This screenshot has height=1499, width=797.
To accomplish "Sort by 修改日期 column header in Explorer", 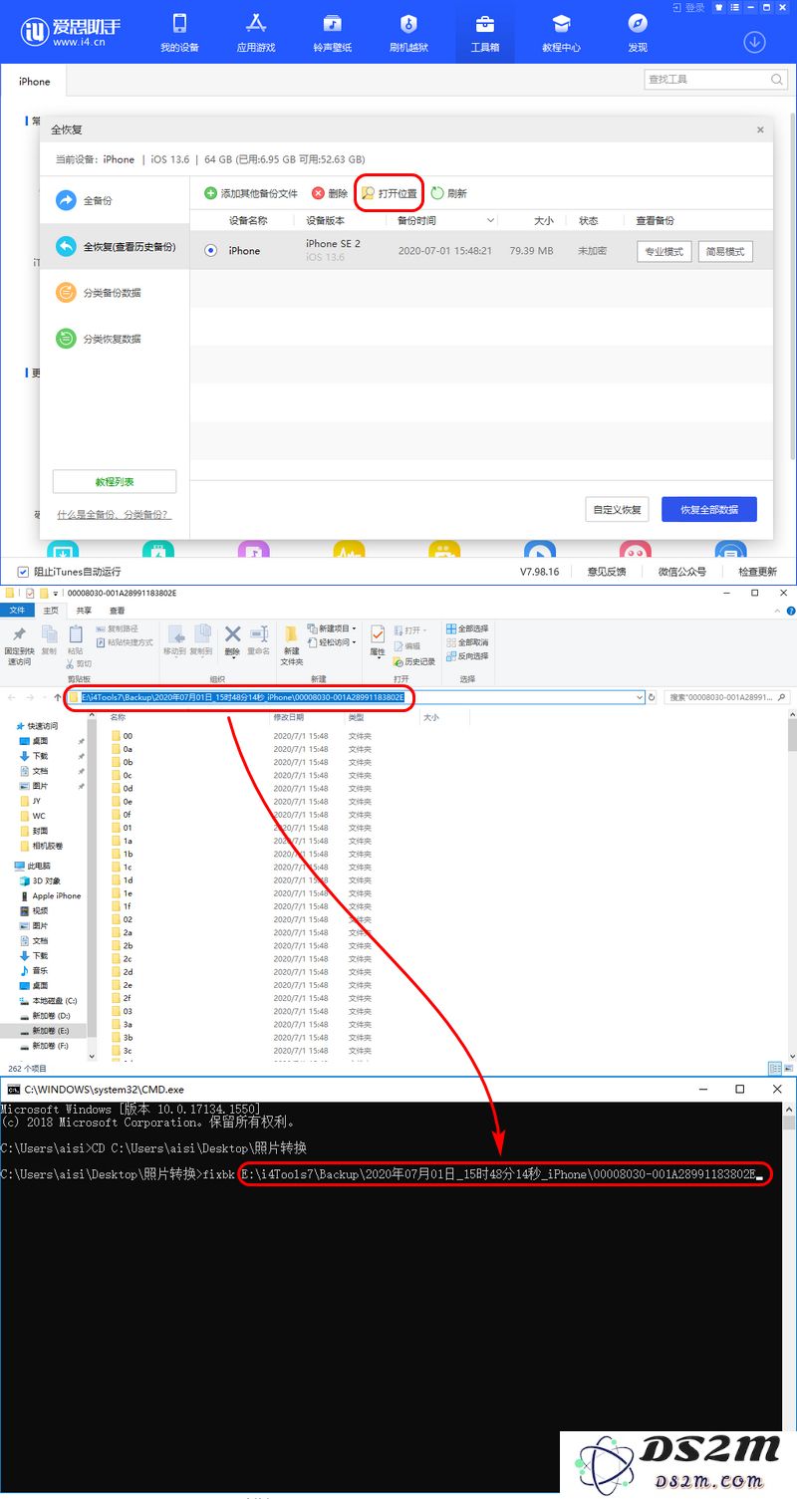I will tap(287, 717).
